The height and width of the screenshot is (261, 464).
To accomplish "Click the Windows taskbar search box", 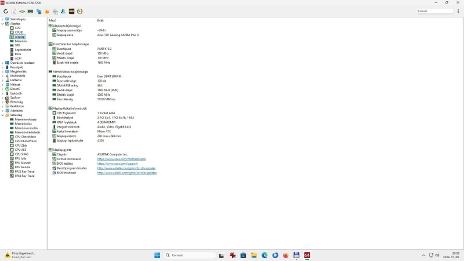I will (x=190, y=255).
